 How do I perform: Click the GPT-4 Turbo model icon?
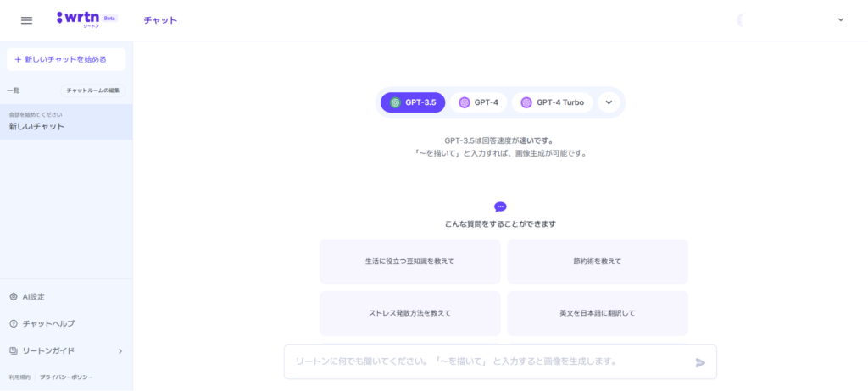(x=526, y=102)
